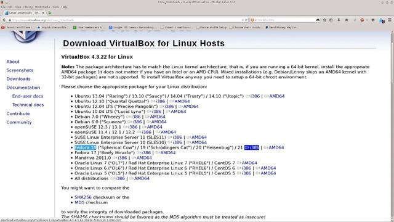Download AMD64 for openSUSE 12.3 / 13.1
394x222 pixels.
point(152,127)
